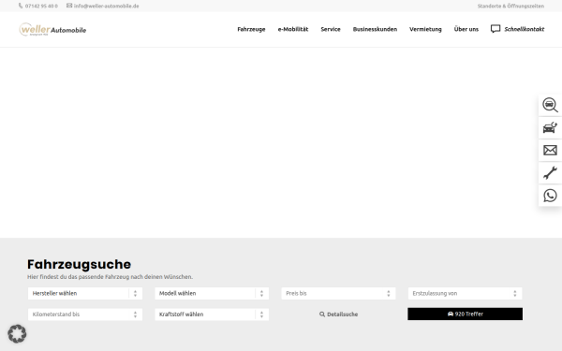Expand Kraftstoff wählen dropdown
The height and width of the screenshot is (351, 562).
[212, 314]
